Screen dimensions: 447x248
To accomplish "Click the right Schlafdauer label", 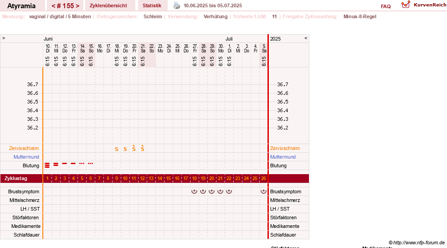I will pos(283,235).
